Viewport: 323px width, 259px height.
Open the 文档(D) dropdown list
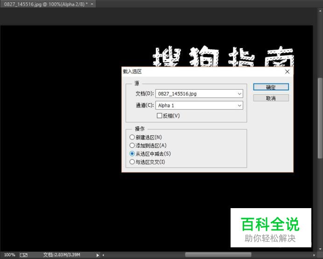click(199, 94)
